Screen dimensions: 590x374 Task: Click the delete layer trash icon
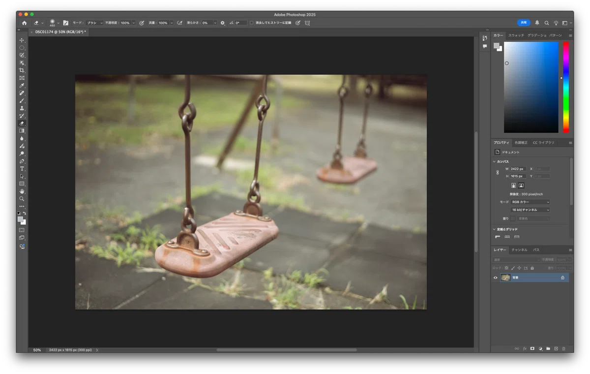point(564,348)
